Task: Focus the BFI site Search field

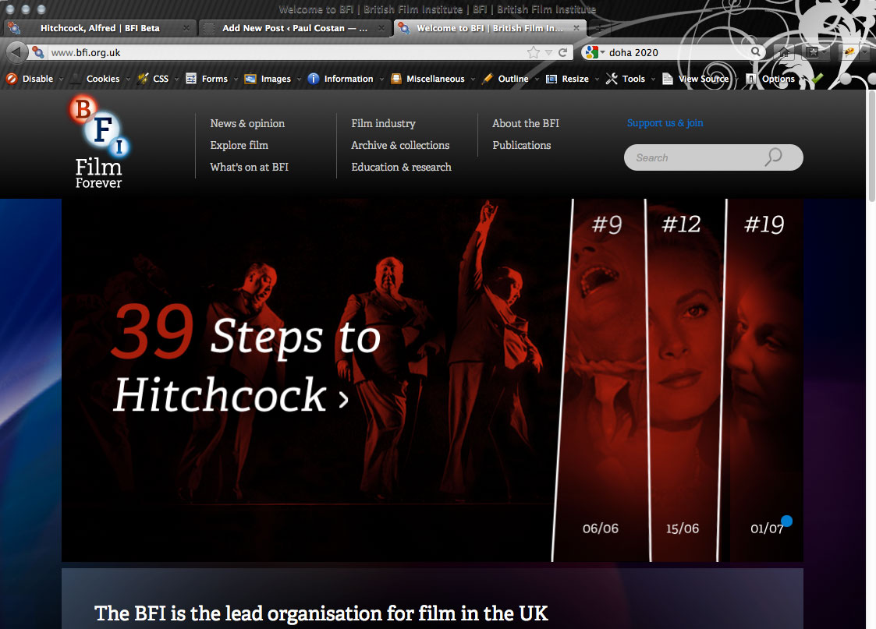Action: click(714, 157)
